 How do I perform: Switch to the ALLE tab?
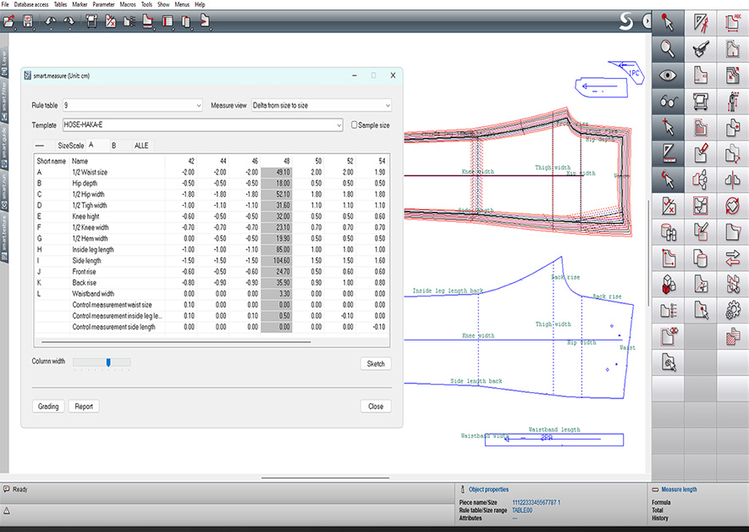point(141,146)
